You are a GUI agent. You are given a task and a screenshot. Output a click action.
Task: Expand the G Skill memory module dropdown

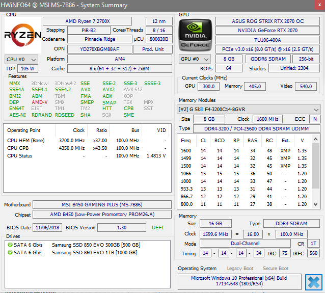click(x=249, y=109)
